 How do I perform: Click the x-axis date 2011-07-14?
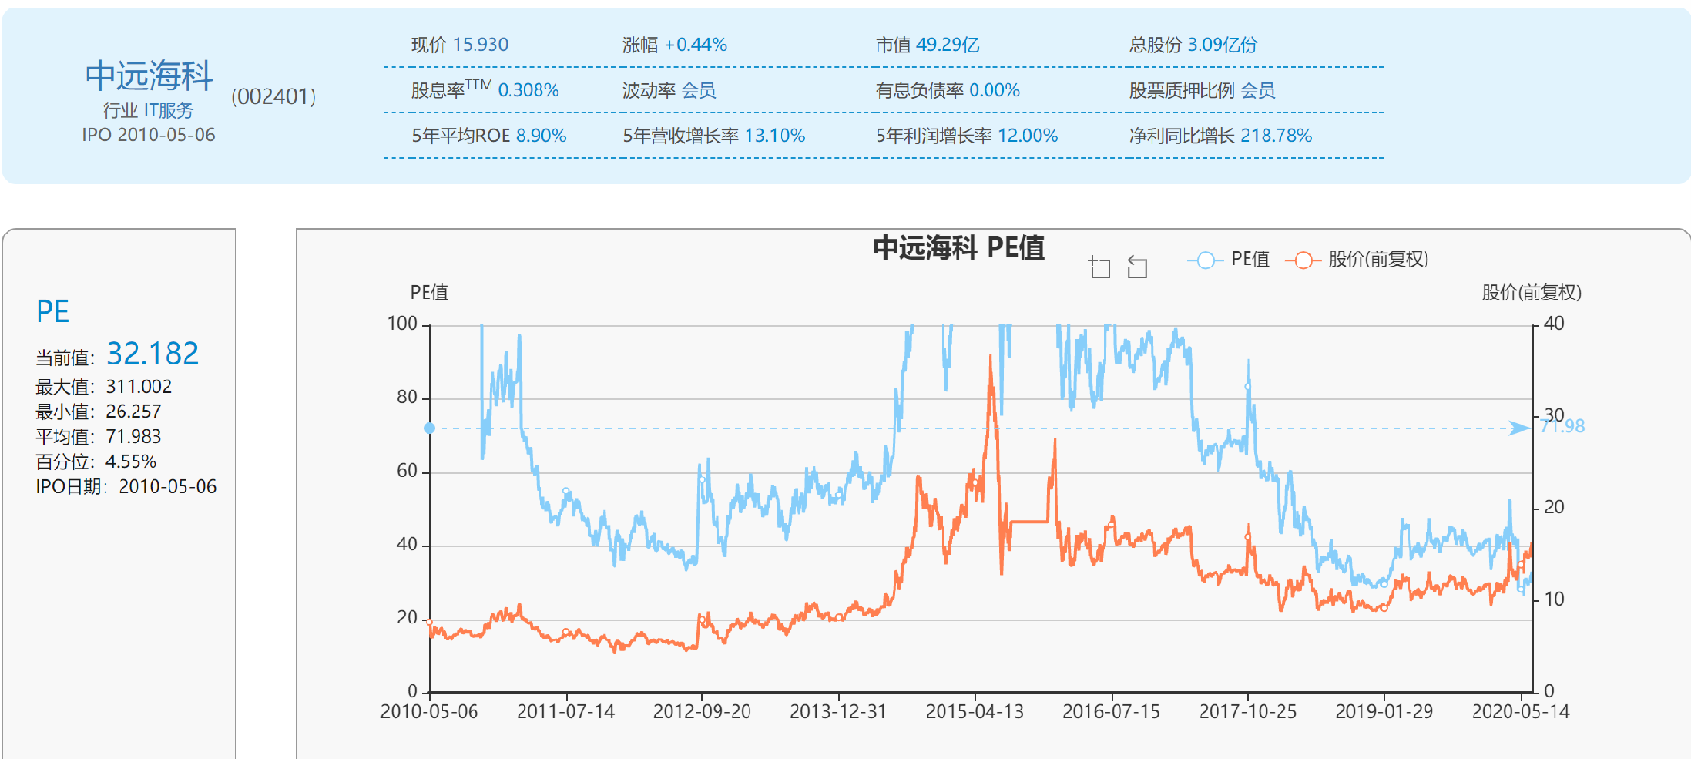point(566,711)
